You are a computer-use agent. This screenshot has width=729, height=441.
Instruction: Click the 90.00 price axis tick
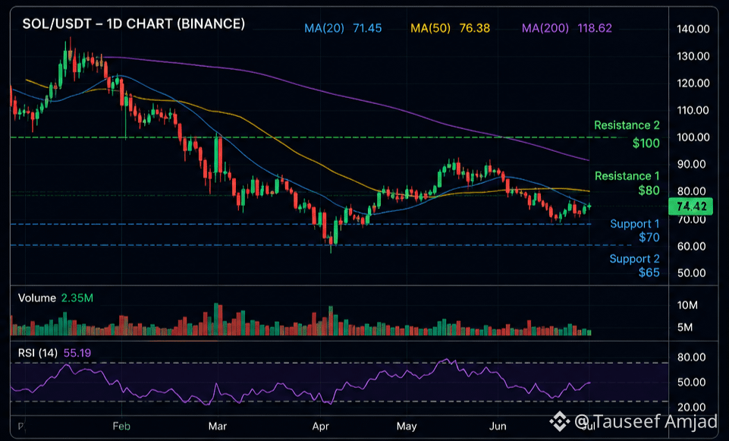(691, 164)
